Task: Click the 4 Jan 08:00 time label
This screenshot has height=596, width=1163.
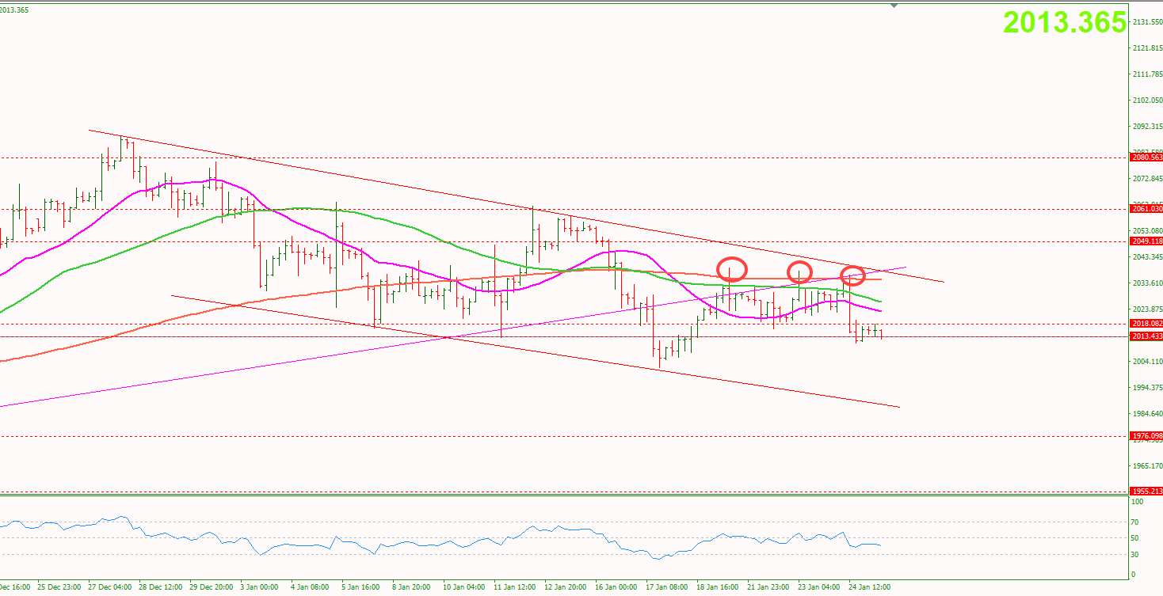Action: click(x=310, y=587)
